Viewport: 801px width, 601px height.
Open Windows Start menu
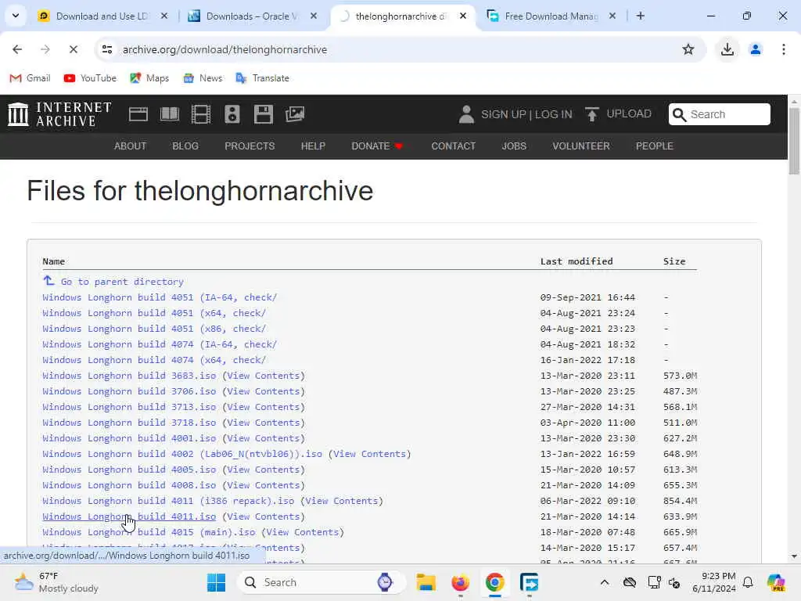click(x=216, y=582)
